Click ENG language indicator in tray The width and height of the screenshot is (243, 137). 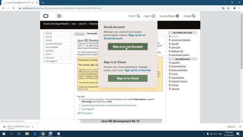pos(220,134)
